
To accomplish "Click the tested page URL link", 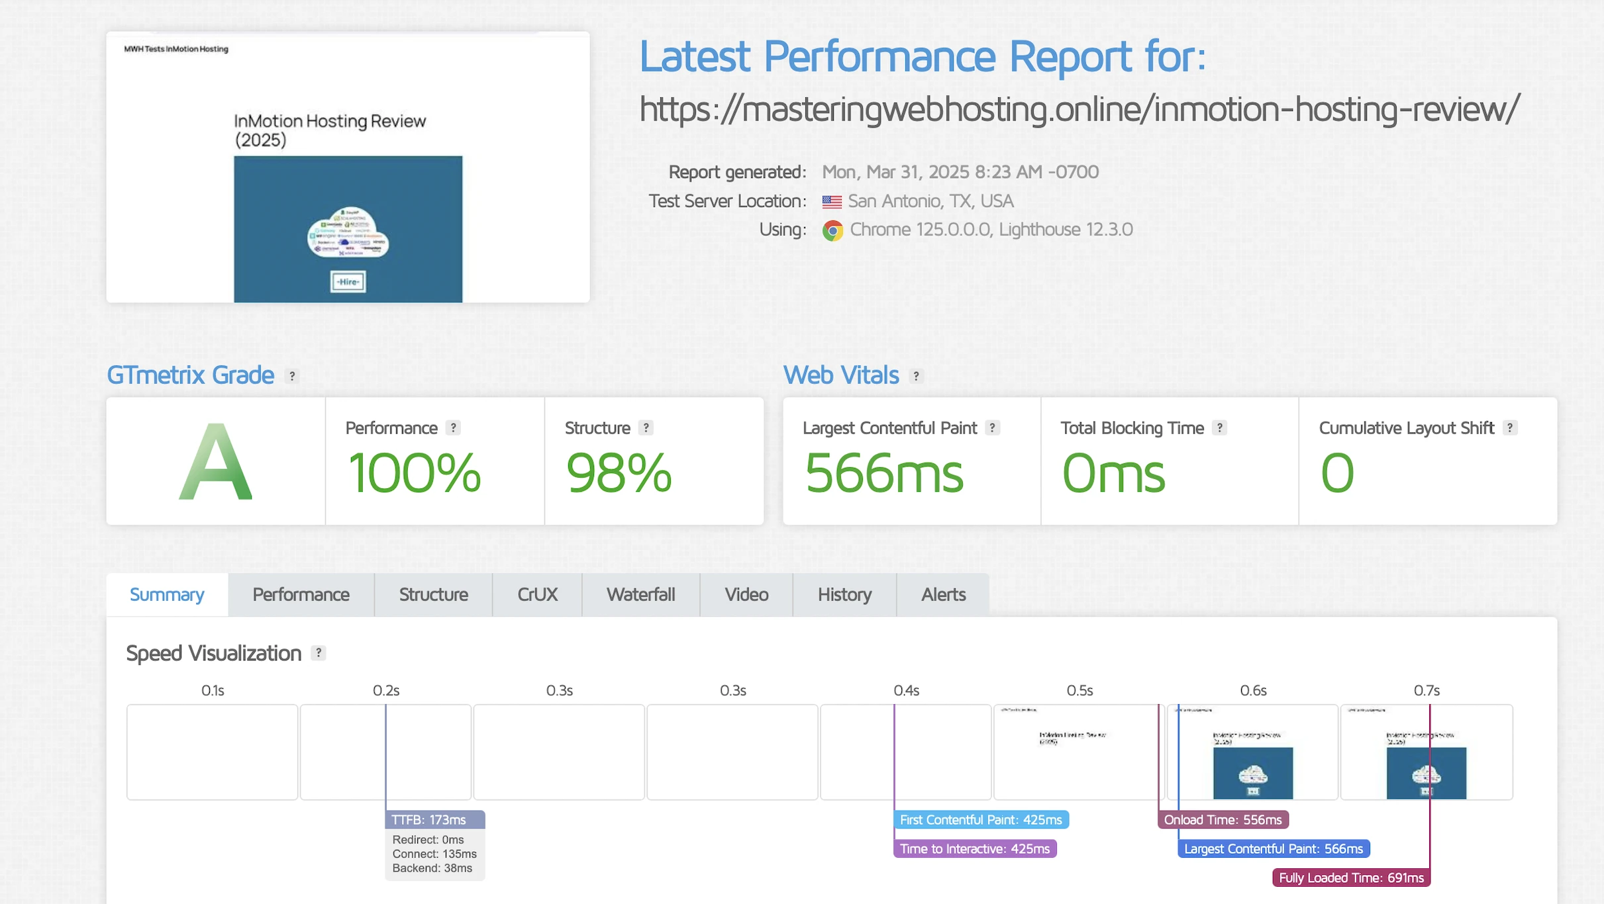I will 1079,109.
